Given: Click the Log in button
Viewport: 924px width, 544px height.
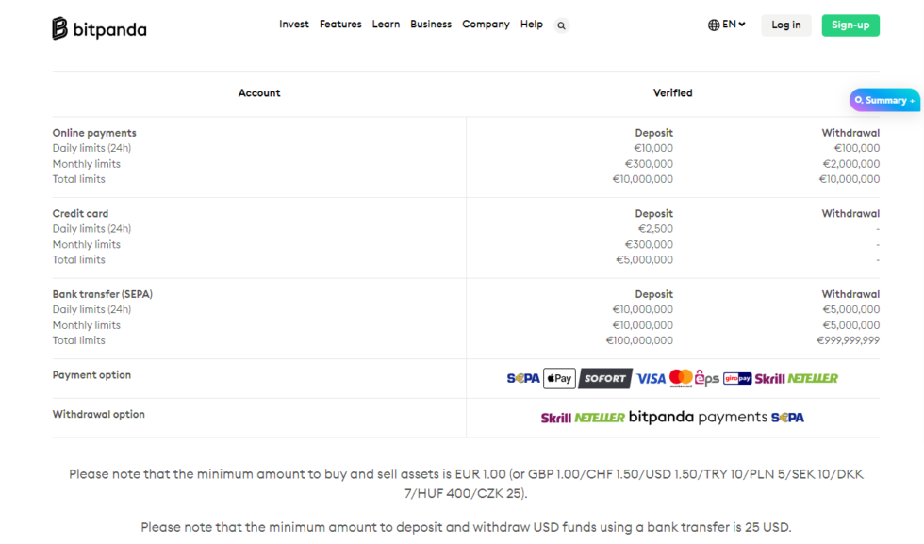Looking at the screenshot, I should coord(785,25).
